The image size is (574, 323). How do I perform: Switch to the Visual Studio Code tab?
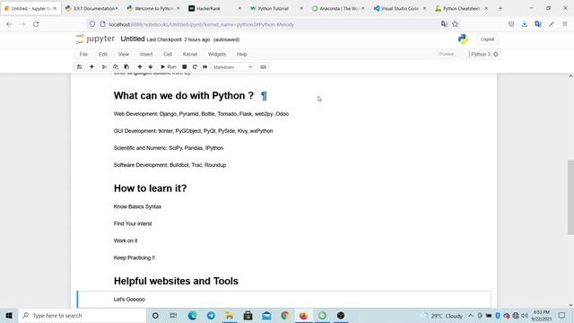coord(400,8)
